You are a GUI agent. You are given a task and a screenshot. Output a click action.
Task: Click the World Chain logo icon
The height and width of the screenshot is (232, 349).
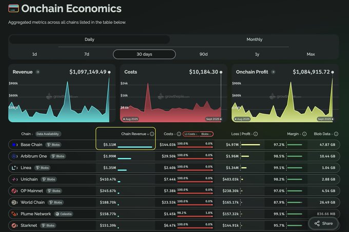[x=14, y=202]
